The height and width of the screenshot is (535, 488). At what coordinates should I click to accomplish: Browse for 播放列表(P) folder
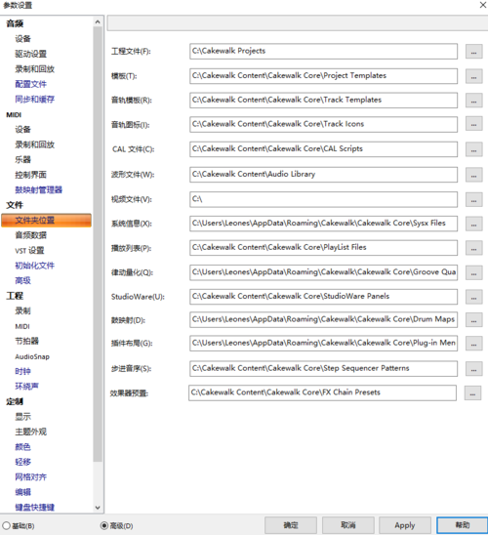(x=473, y=248)
